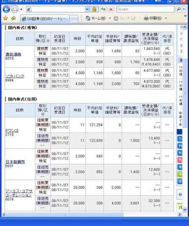This screenshot has height=226, width=189.
Task: Open the 日本製鋼所 stock link
Action: [x=15, y=162]
